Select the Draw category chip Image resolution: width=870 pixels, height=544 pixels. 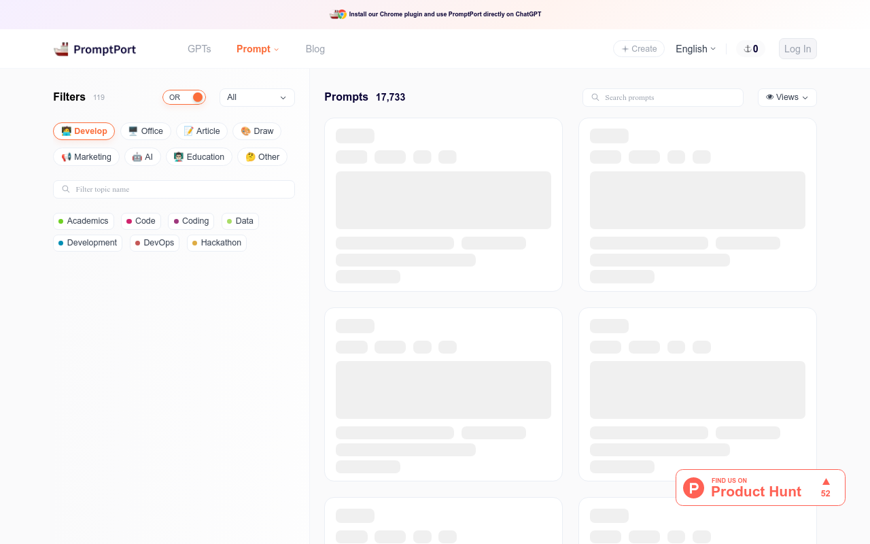(x=257, y=131)
